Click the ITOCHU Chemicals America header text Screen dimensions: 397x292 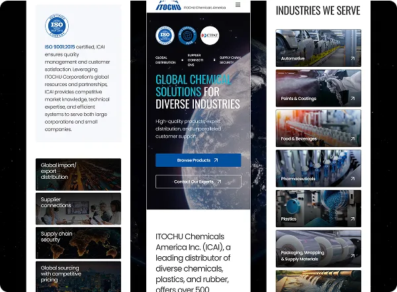[204, 7]
